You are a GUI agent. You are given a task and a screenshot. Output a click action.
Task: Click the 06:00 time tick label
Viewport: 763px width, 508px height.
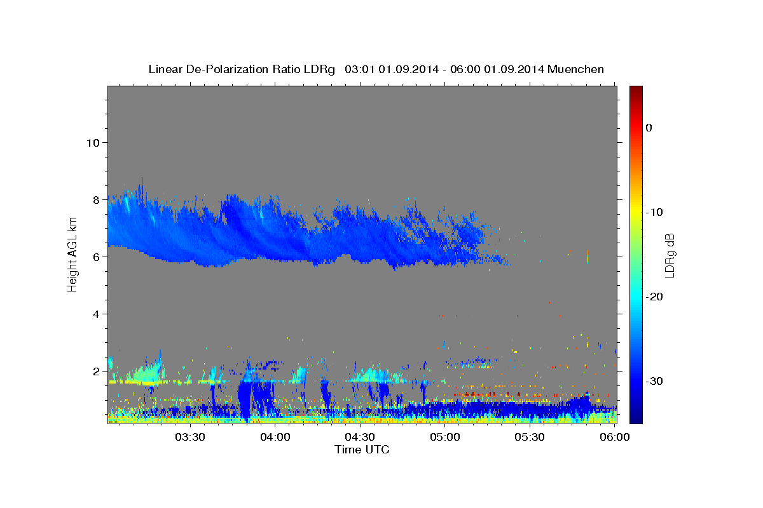[615, 437]
